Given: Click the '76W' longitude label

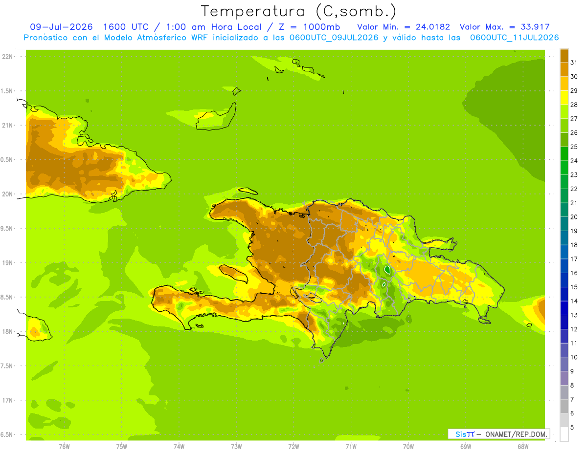Looking at the screenshot, I should [64, 446].
